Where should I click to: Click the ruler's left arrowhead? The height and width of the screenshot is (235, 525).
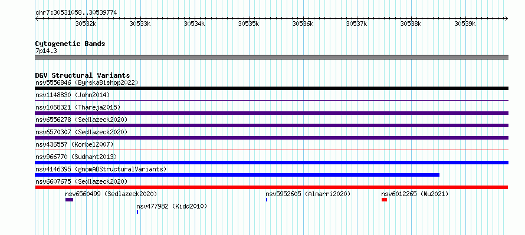37,18
